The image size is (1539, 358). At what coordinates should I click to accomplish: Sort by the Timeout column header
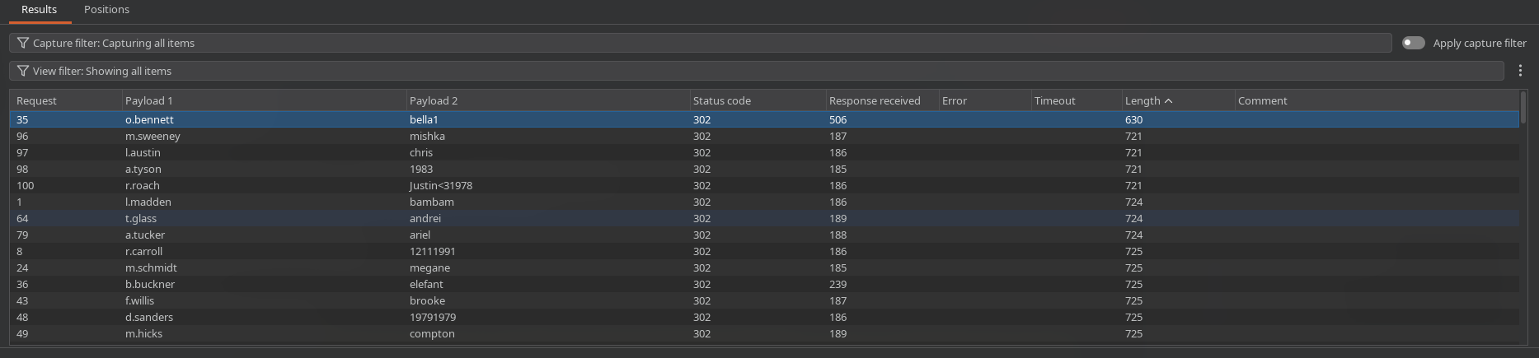[x=1076, y=100]
